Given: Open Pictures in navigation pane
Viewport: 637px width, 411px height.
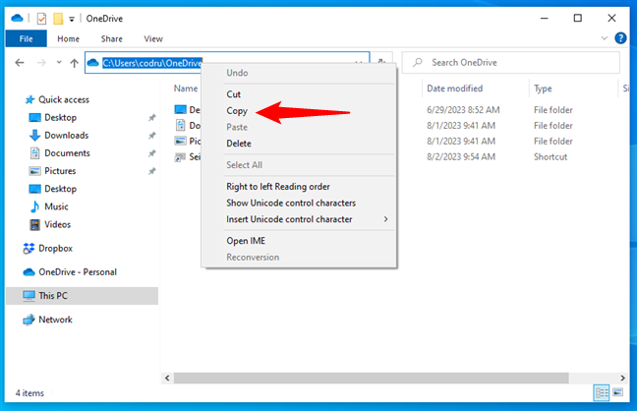Looking at the screenshot, I should [x=60, y=171].
